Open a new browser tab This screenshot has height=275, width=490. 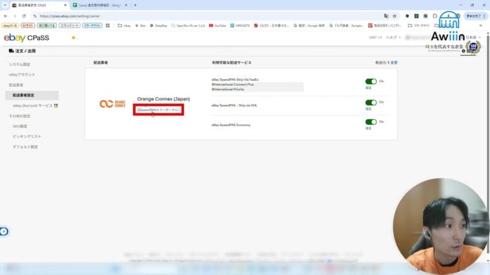coord(135,5)
